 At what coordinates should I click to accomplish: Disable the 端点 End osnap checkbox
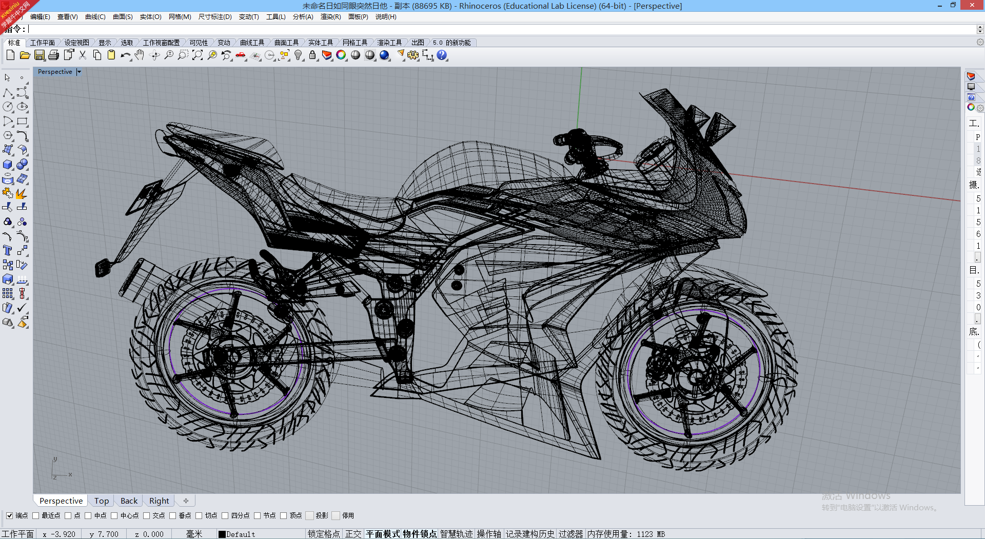tap(9, 515)
